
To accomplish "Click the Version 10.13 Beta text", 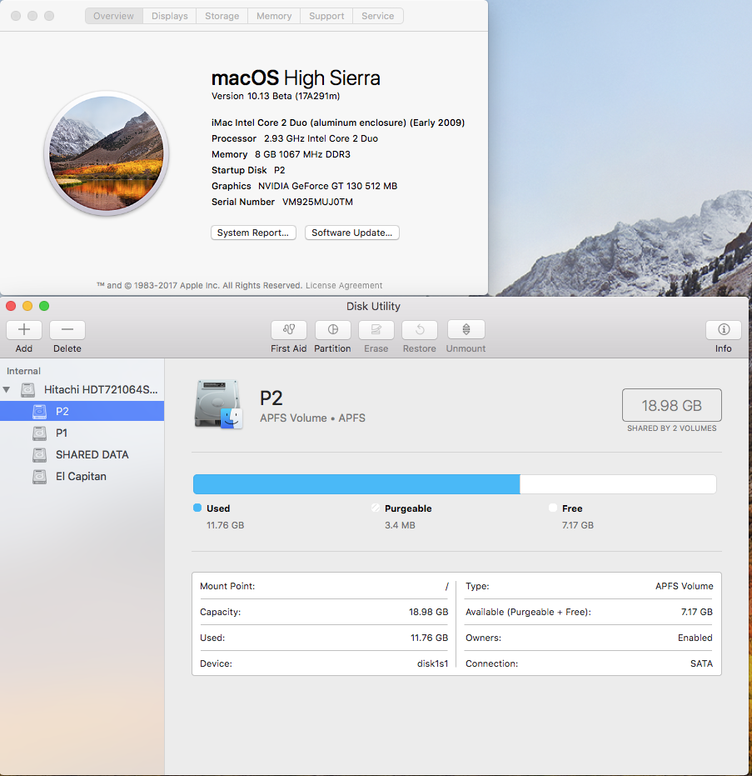I will pyautogui.click(x=276, y=96).
